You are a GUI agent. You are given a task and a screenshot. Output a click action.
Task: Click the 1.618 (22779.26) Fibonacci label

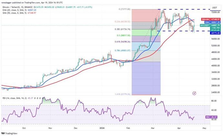[122, 94]
